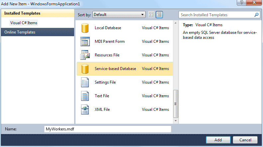This screenshot has height=147, width=263.
Task: Click the template list vertical scrollbar
Action: (x=176, y=104)
